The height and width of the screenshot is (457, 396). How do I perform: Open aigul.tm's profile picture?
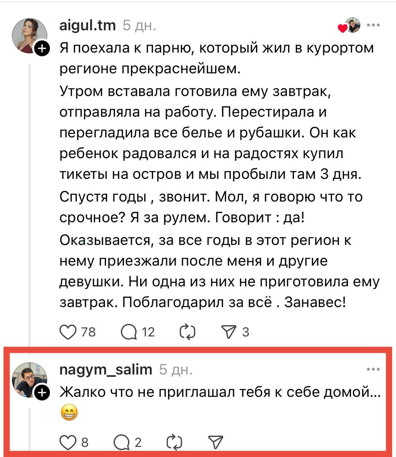[x=29, y=35]
